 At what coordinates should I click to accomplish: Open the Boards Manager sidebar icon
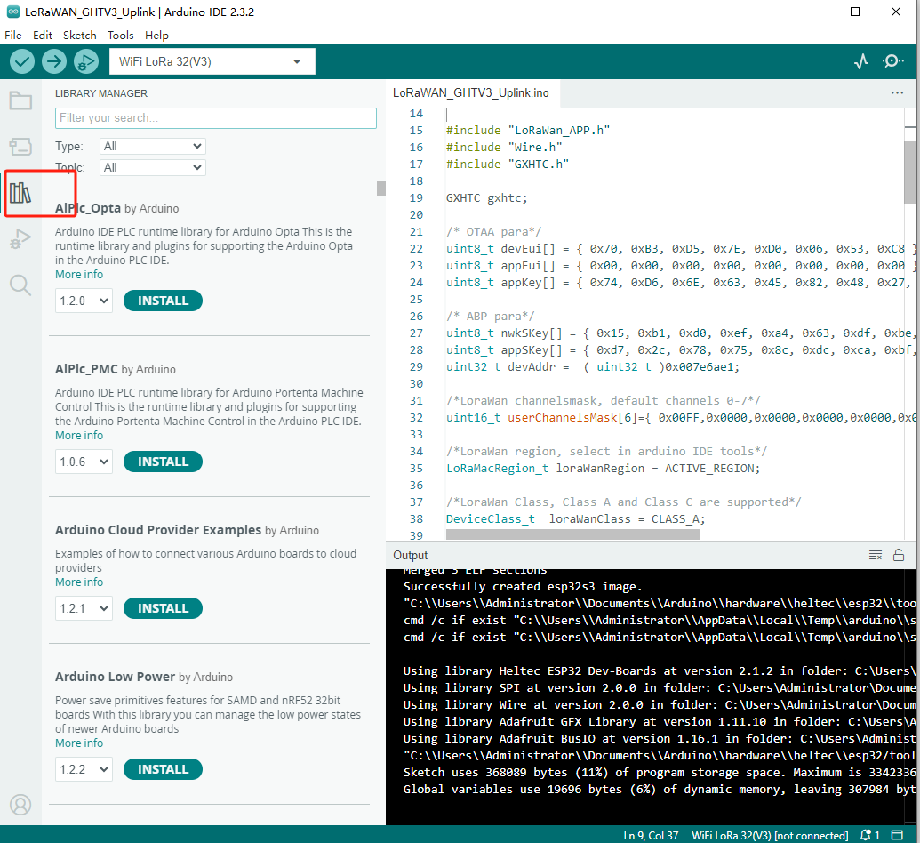click(20, 146)
